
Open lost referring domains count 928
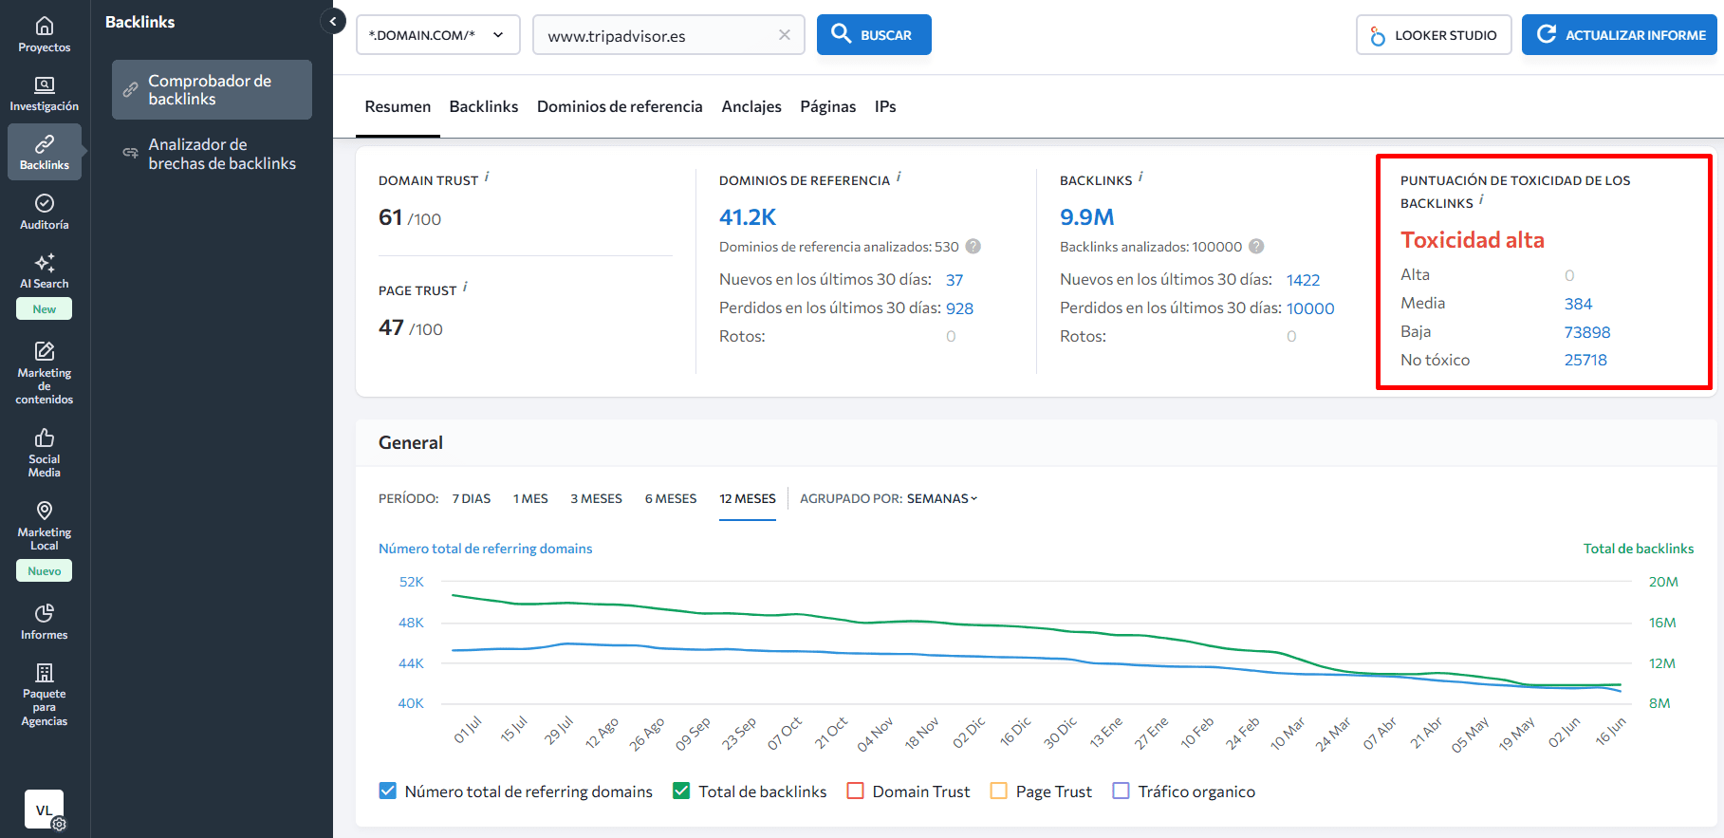pos(959,308)
